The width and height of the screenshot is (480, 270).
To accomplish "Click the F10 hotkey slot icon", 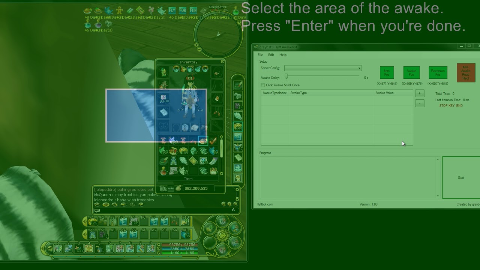I will pyautogui.click(x=186, y=221).
